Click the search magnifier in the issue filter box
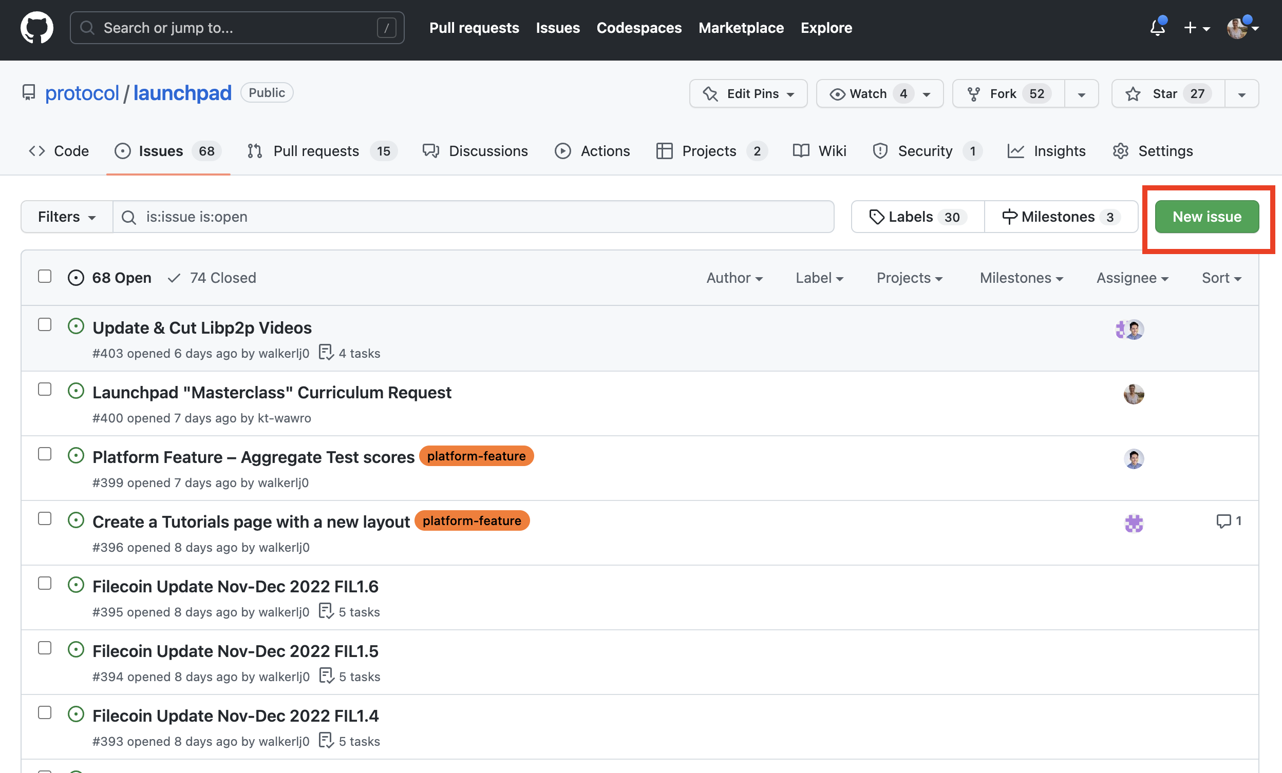This screenshot has width=1282, height=773. pyautogui.click(x=128, y=217)
